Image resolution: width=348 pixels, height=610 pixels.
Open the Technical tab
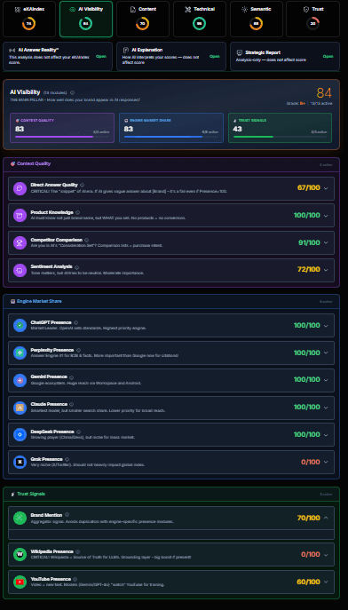point(200,19)
